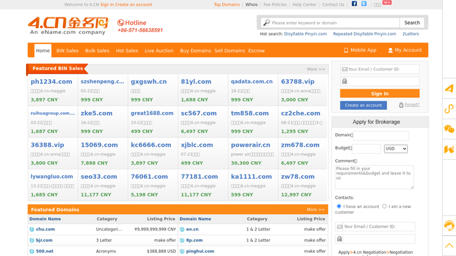Click the Mobile App phone icon
456x256 pixels.
pyautogui.click(x=346, y=51)
